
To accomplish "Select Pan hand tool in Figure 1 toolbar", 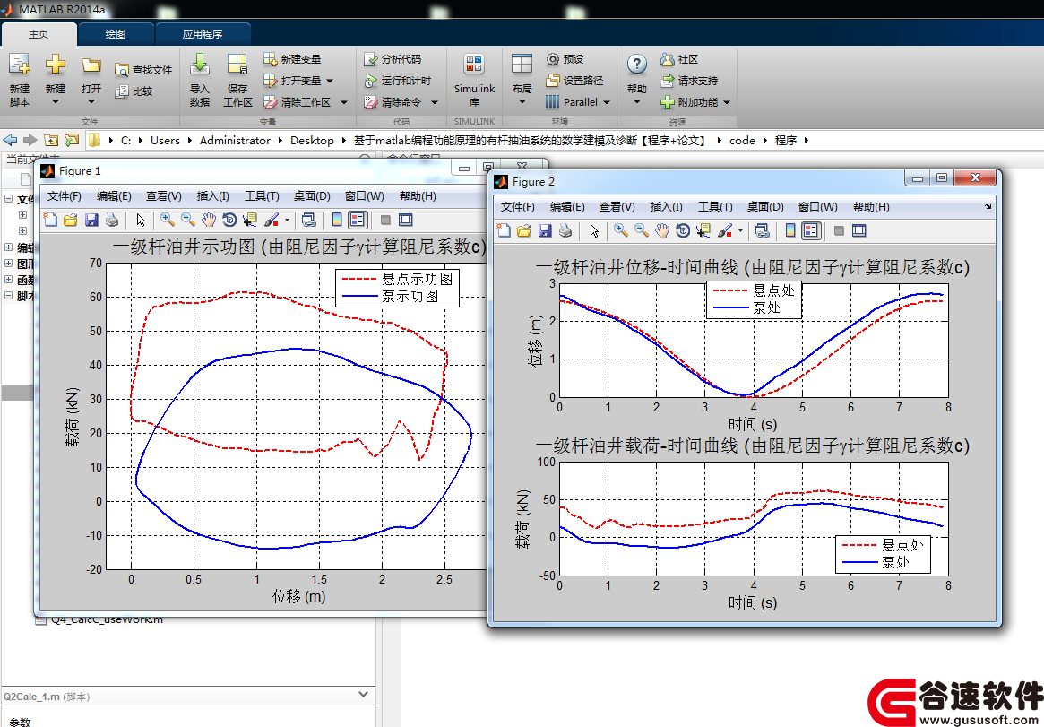I will pos(209,220).
